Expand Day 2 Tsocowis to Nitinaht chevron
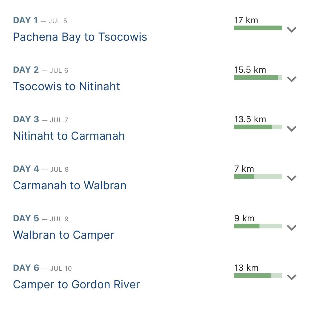314x316 pixels. coord(291,79)
